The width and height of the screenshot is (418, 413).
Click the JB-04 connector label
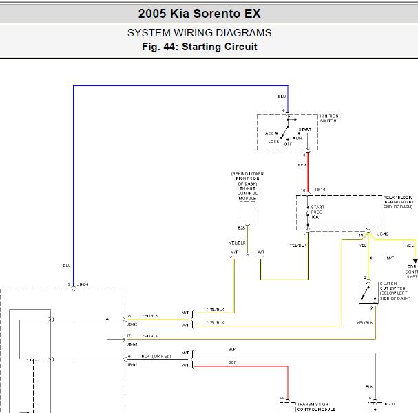83,284
